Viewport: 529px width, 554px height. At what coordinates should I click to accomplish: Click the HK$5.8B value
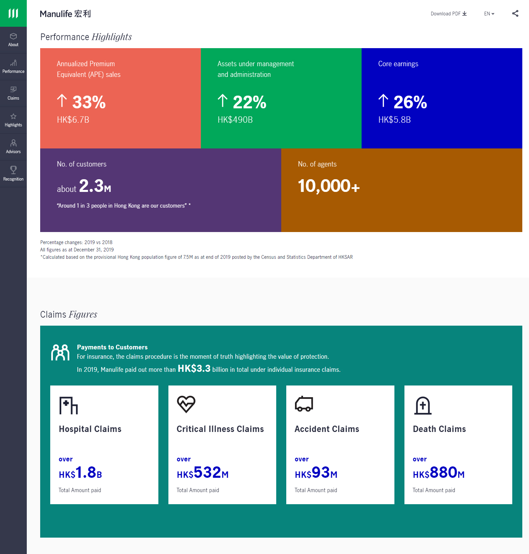click(394, 120)
